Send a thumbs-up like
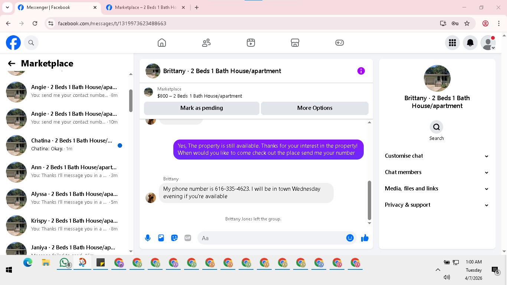Image resolution: width=507 pixels, height=285 pixels. click(x=365, y=238)
